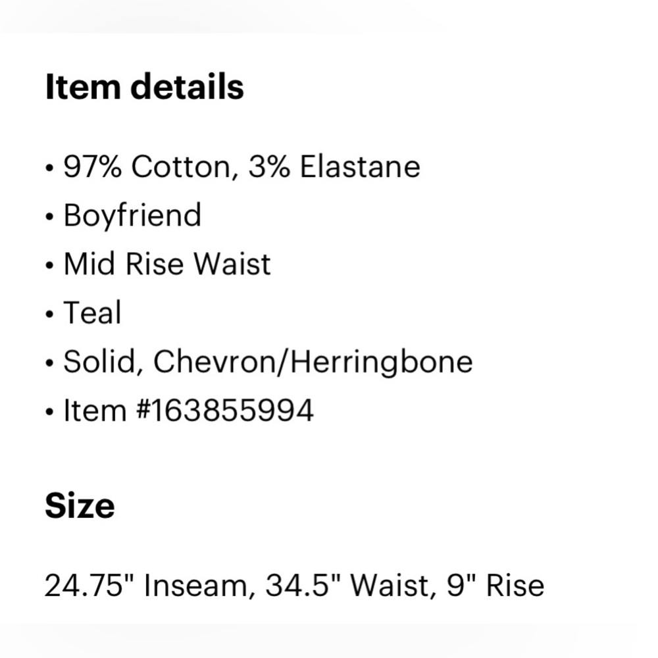Image resolution: width=658 pixels, height=658 pixels.
Task: Click the Size heading
Action: (80, 506)
